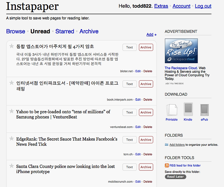Select the Kindle device download icon

tap(188, 109)
